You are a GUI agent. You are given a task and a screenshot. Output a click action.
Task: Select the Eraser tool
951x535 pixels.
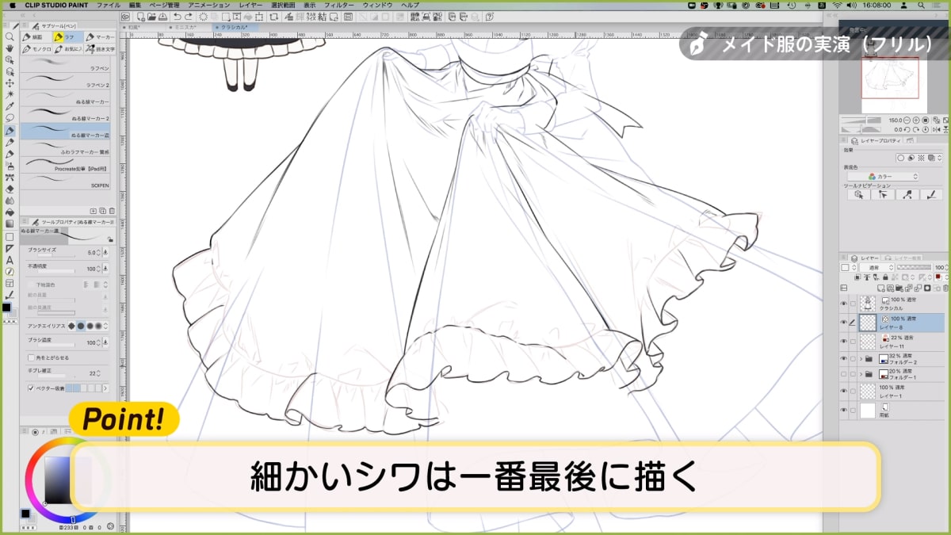tap(9, 189)
